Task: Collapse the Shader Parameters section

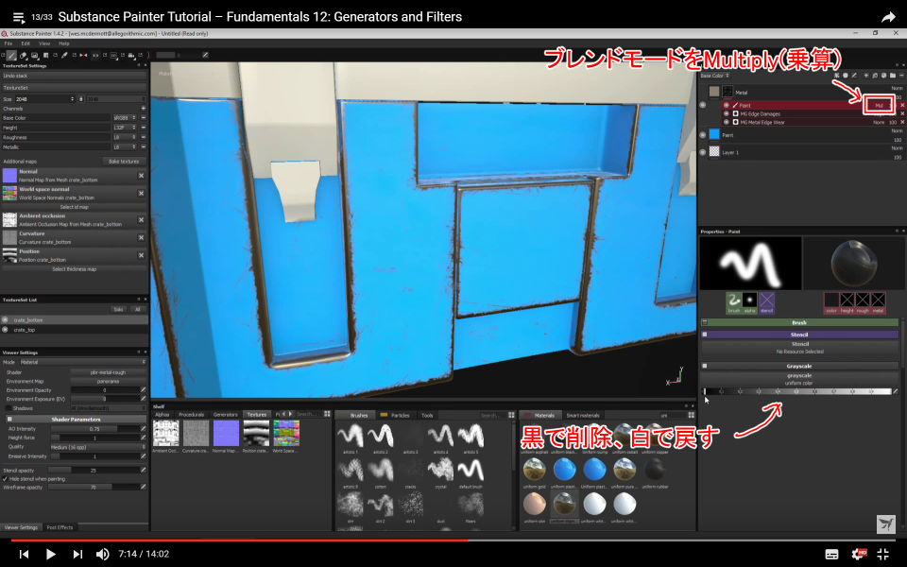Action: click(9, 419)
